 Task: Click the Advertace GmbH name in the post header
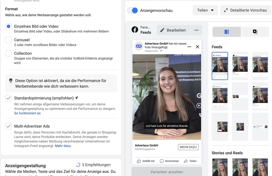(156, 44)
